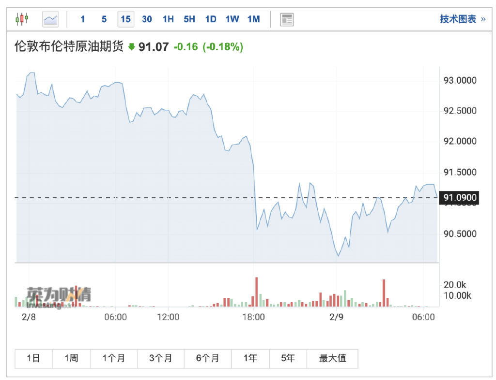This screenshot has width=496, height=380.
Task: Click the Investing.com watermark logo
Action: coord(59,297)
